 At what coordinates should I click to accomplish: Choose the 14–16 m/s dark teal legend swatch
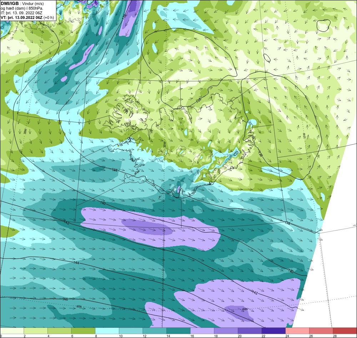(178, 331)
